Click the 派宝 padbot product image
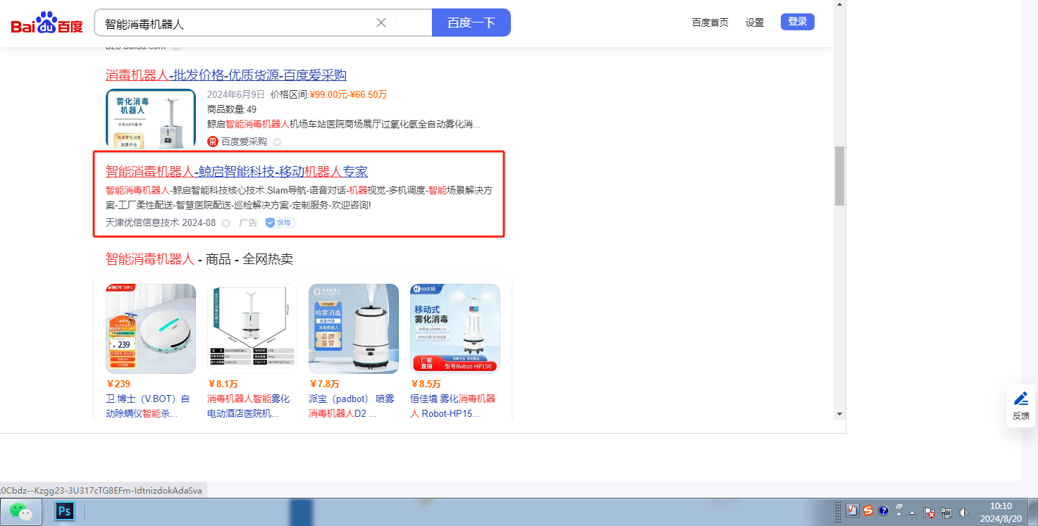Viewport: 1038px width, 526px height. [x=354, y=329]
